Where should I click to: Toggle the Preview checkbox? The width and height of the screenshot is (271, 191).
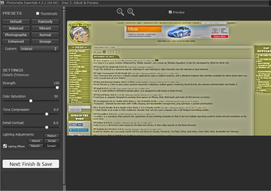pos(170,12)
